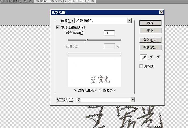The width and height of the screenshot is (188, 128).
Task: Enable the 反相 invert checkbox
Action: tap(141, 66)
